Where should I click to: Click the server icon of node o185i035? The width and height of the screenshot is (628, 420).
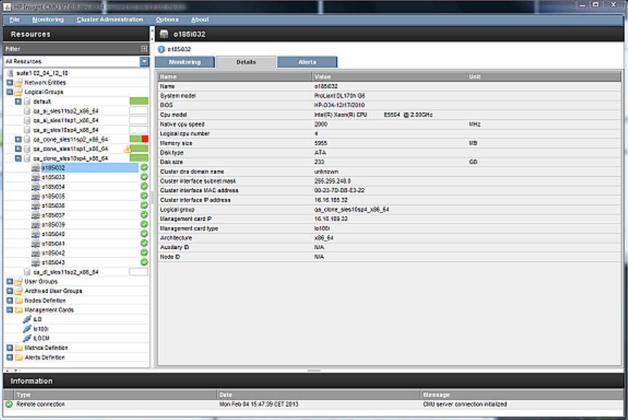[36, 196]
